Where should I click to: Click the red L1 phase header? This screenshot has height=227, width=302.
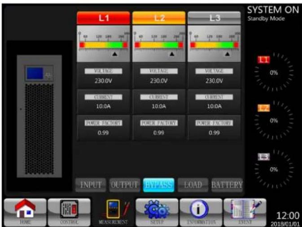coord(103,18)
